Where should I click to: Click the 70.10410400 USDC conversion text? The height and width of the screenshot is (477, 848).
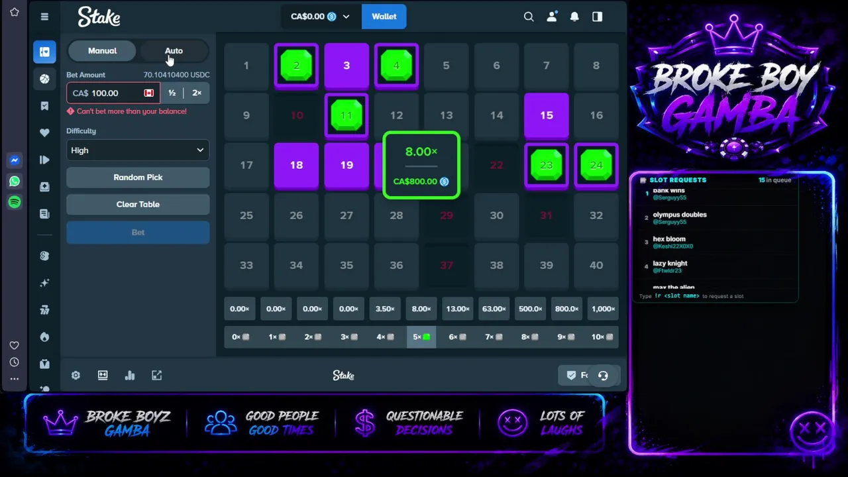coord(176,75)
